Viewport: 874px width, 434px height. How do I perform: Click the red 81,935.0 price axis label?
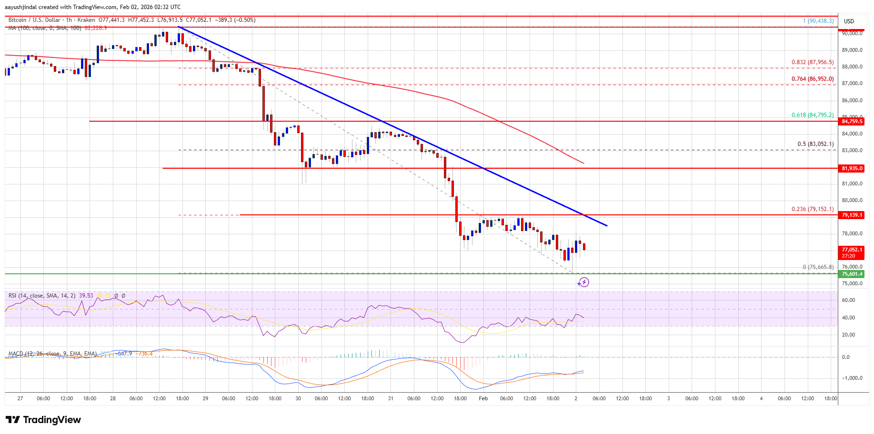(x=852, y=168)
